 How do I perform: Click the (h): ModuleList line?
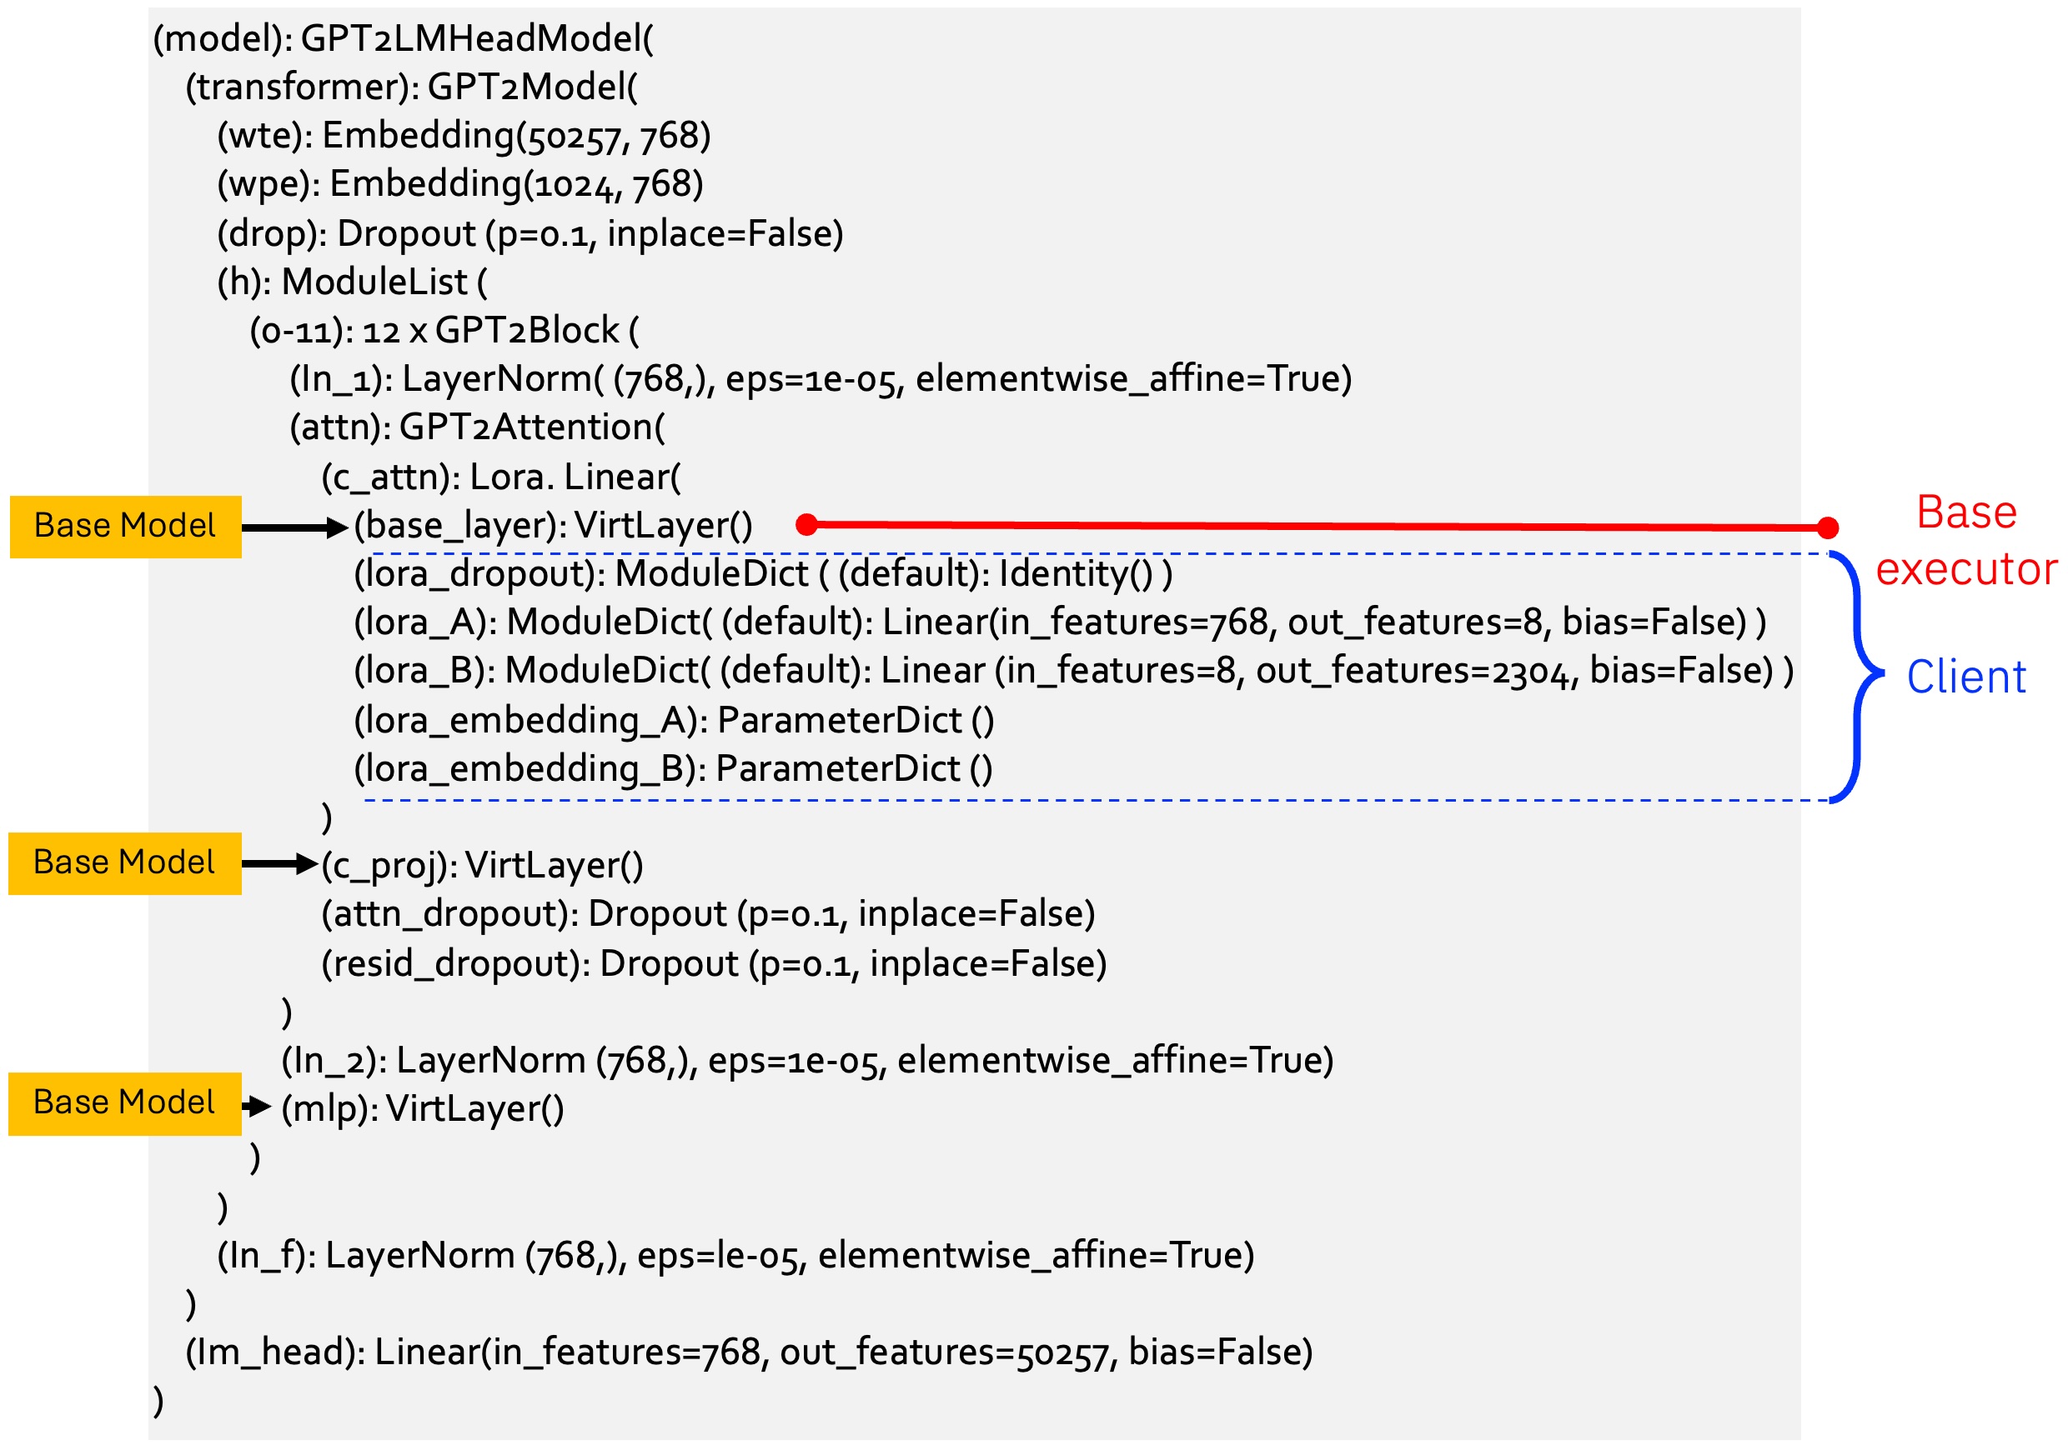tap(352, 282)
